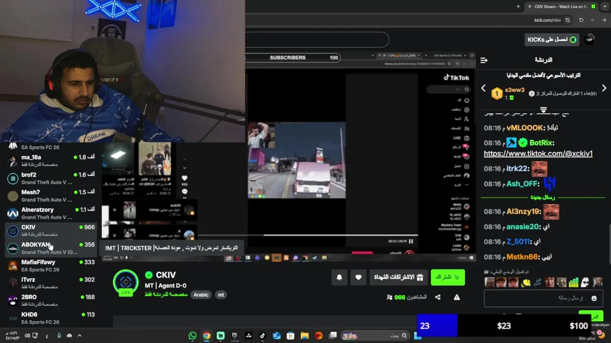The image size is (611, 343).
Task: Click the Windows taskbar search box
Action: [376, 336]
